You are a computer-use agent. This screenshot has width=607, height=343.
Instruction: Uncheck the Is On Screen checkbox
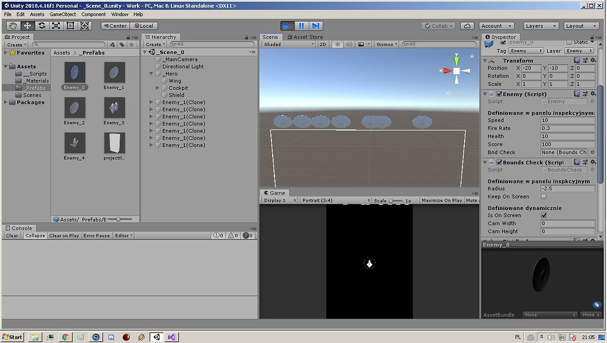point(544,215)
